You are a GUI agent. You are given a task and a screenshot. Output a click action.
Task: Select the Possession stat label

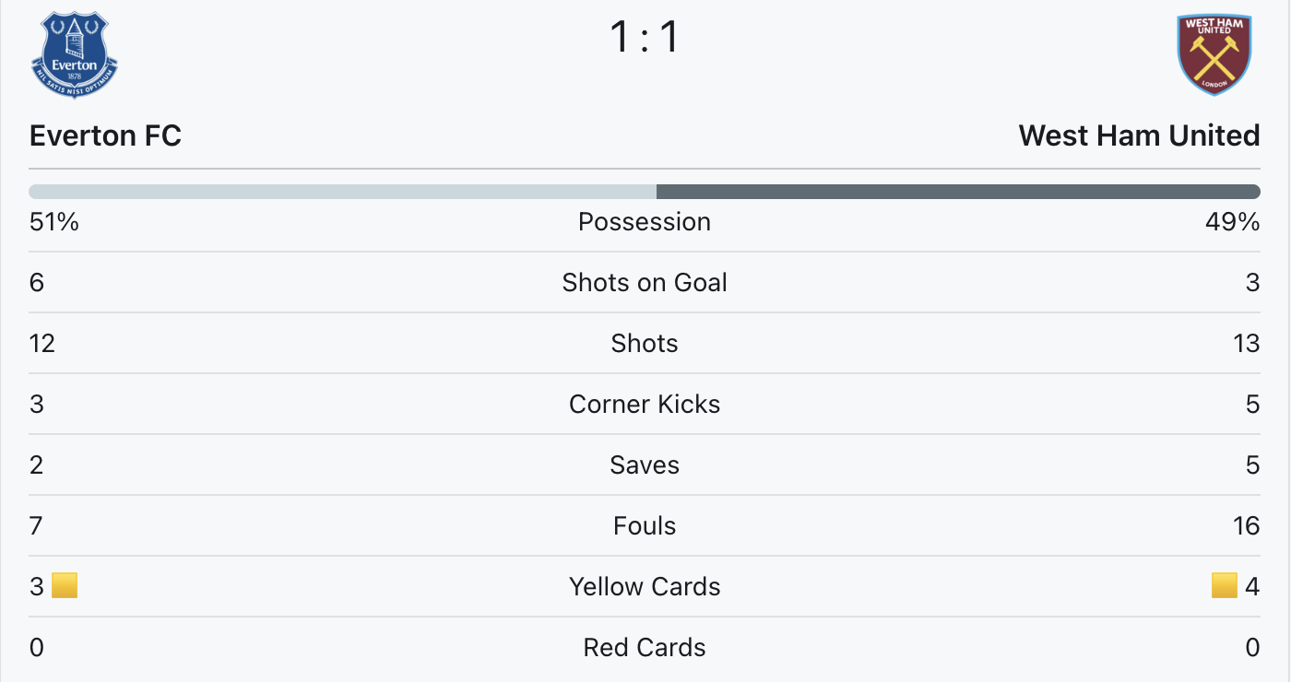[x=645, y=222]
